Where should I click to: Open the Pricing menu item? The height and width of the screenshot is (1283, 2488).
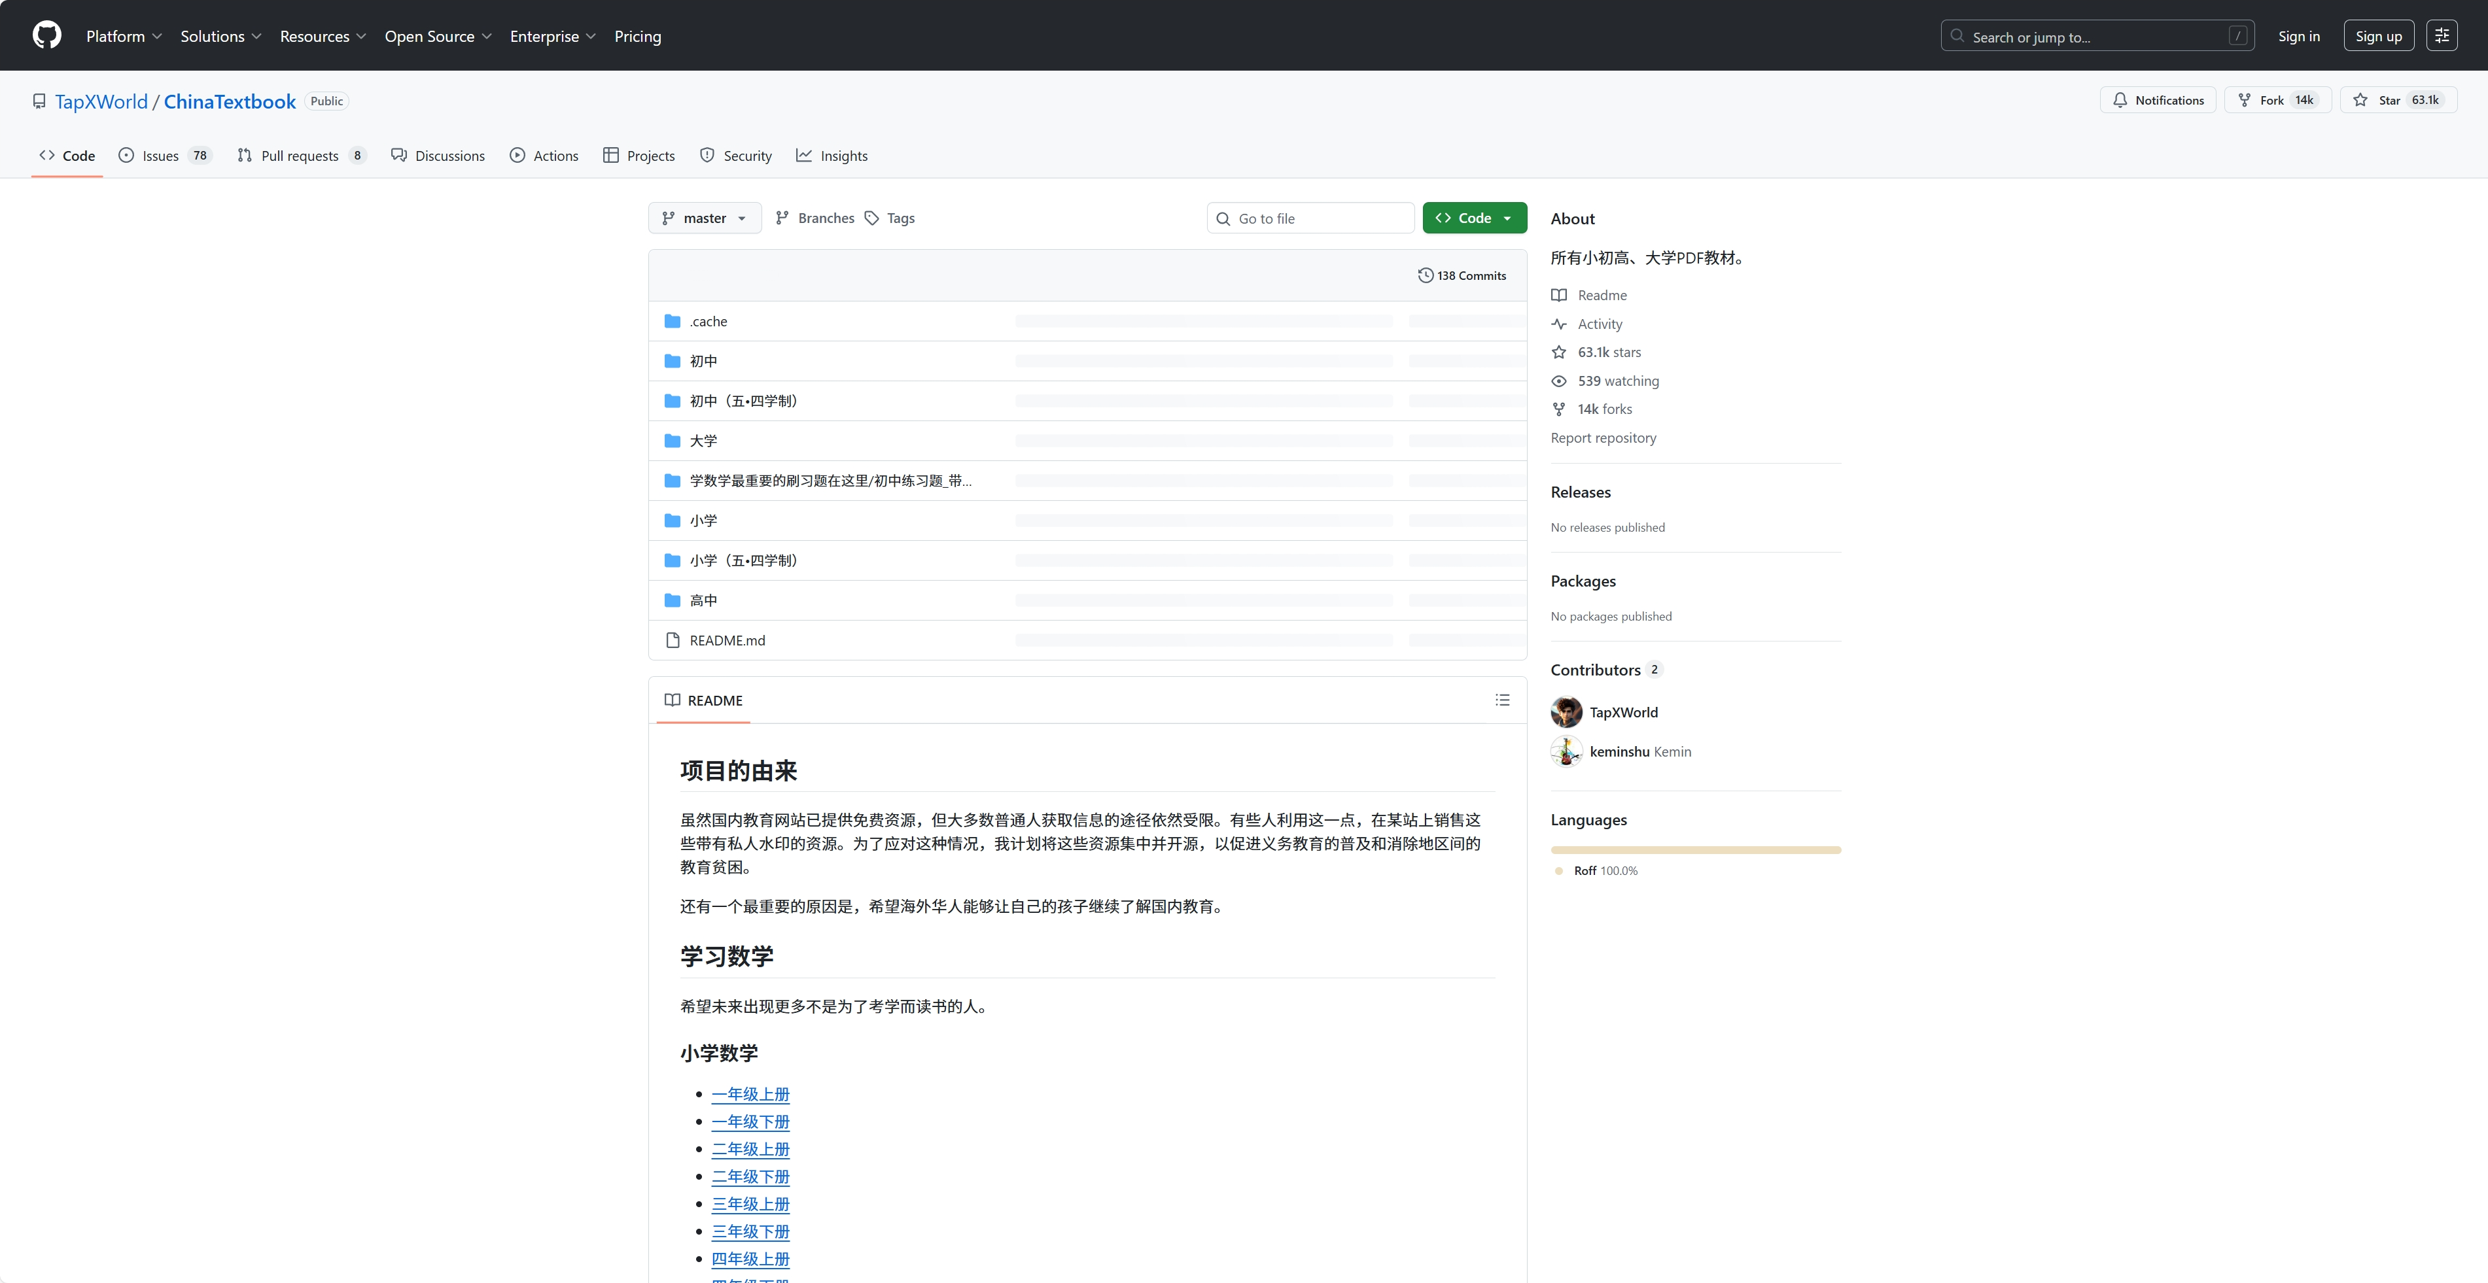coord(637,37)
